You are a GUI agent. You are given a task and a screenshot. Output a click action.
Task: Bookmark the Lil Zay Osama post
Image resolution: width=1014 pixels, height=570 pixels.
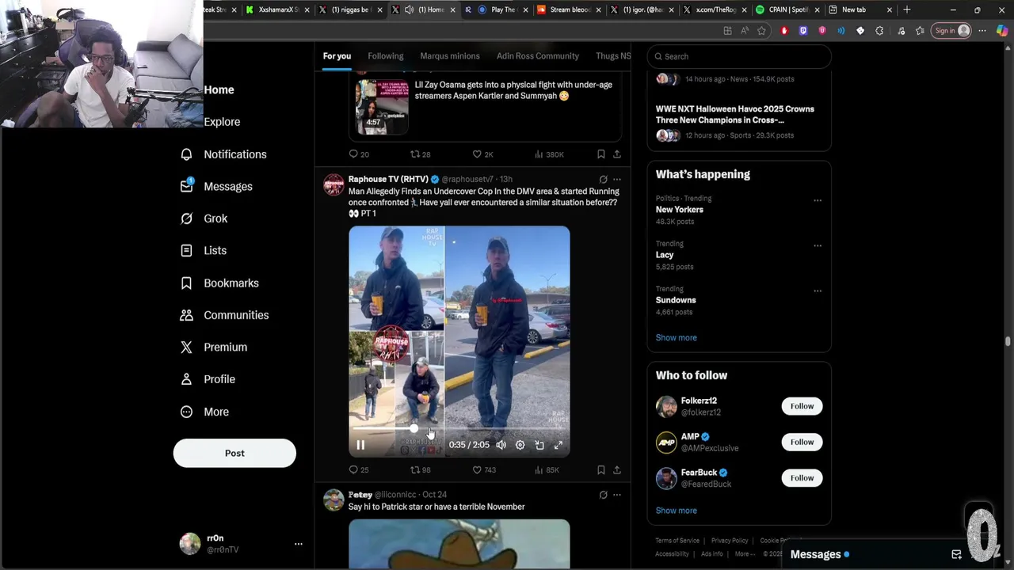click(601, 154)
